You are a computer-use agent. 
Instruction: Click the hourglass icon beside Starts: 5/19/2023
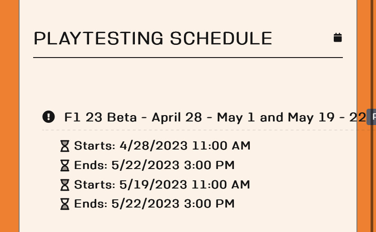pyautogui.click(x=65, y=185)
